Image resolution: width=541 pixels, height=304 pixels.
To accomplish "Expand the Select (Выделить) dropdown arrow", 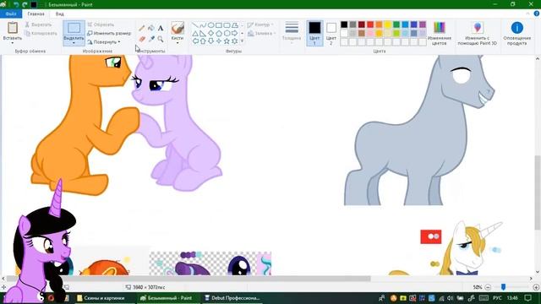I will 74,43.
